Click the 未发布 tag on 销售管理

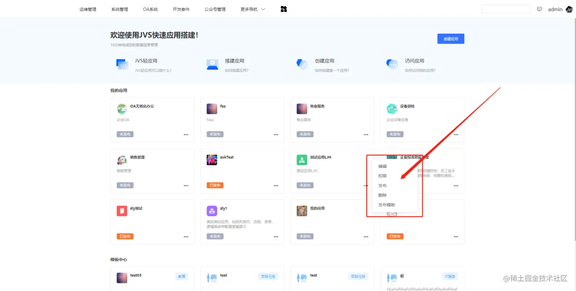125,186
